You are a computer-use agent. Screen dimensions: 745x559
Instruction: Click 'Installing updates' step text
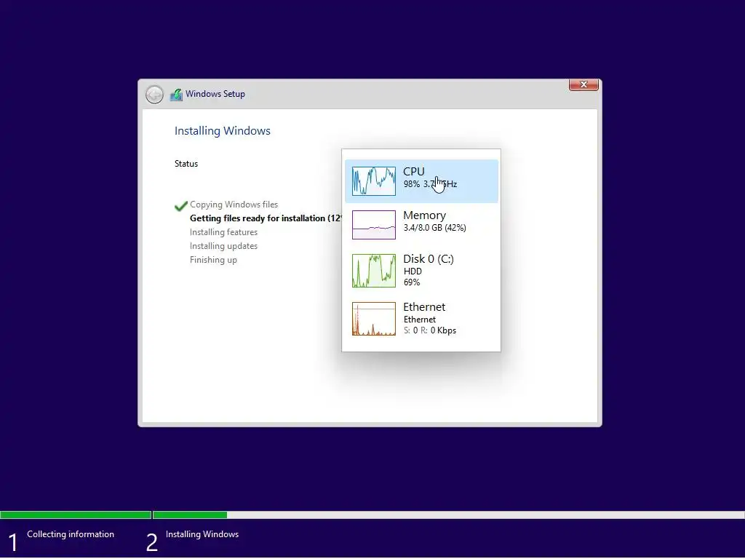[224, 246]
